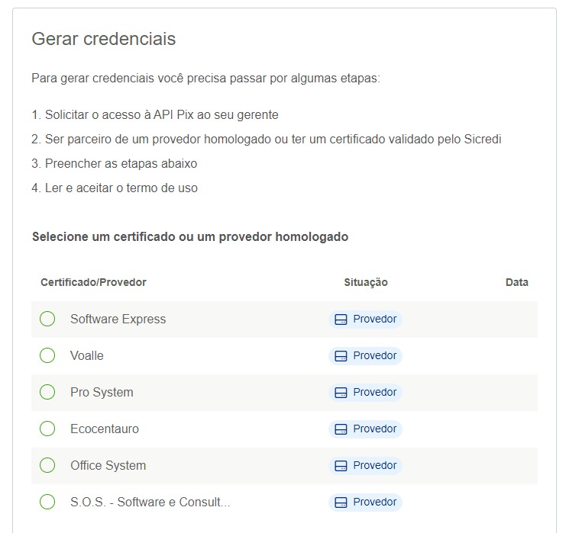Click the Provedor card icon for Pro System
The height and width of the screenshot is (533, 569).
[x=341, y=393]
